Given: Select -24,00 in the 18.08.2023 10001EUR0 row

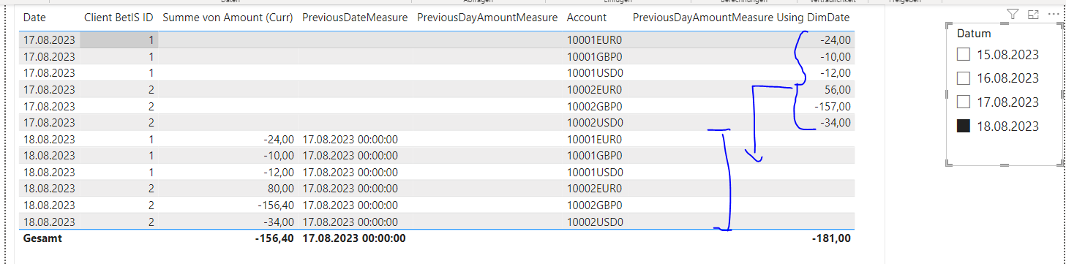Looking at the screenshot, I should (279, 139).
